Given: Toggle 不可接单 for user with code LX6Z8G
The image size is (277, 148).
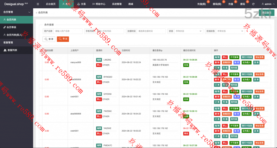Looking at the screenshot, I should pos(234,57).
